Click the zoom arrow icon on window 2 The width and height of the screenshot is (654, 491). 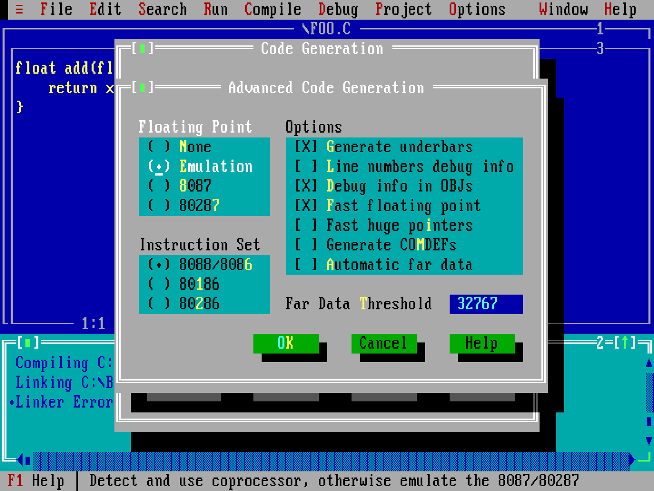click(625, 342)
